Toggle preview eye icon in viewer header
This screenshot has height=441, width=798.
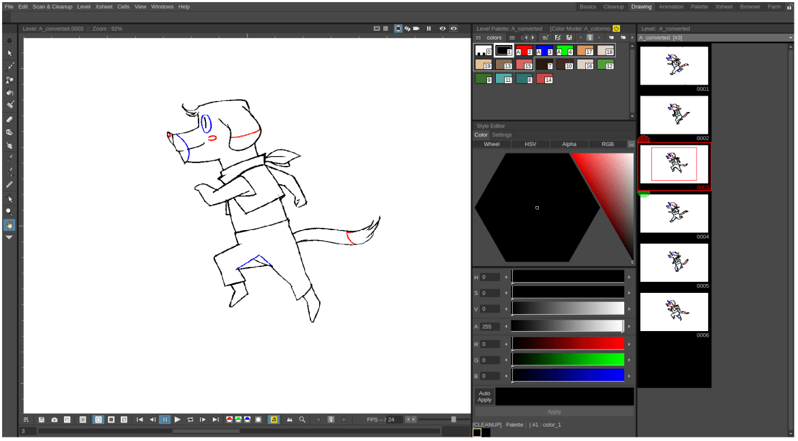point(442,29)
